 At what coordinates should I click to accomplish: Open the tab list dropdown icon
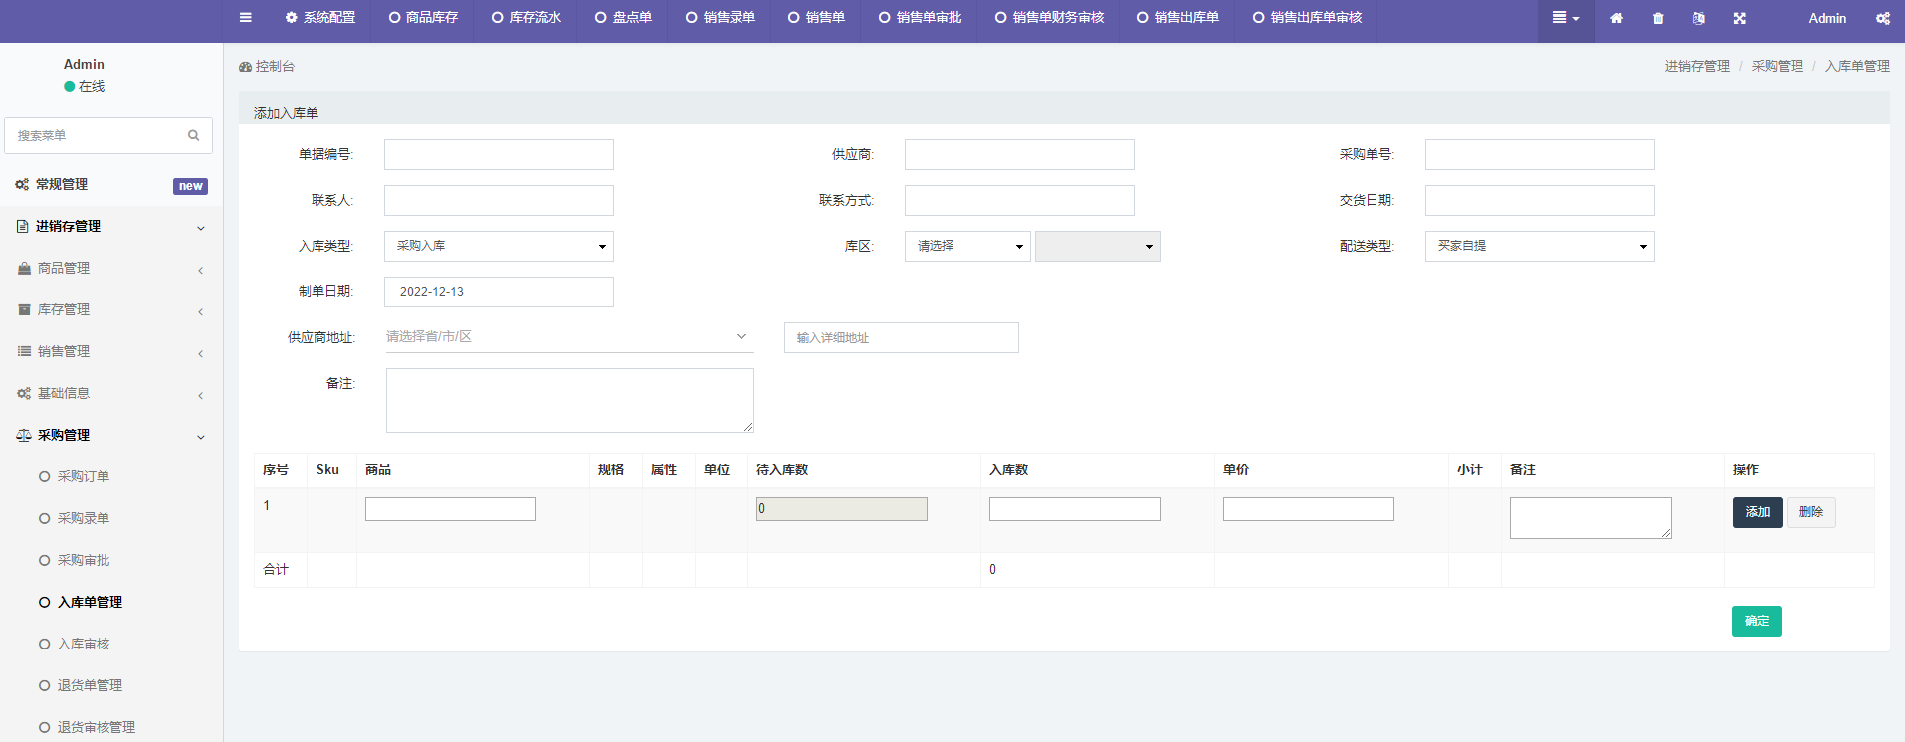[1566, 18]
